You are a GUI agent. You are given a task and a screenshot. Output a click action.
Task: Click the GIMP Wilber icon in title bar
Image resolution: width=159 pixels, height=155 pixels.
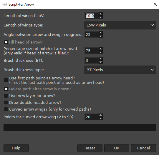coord(5,4)
